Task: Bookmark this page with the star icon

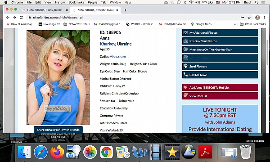Action: click(x=249, y=18)
